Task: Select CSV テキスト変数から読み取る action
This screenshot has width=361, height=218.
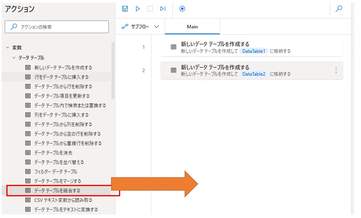Action: pos(63,200)
